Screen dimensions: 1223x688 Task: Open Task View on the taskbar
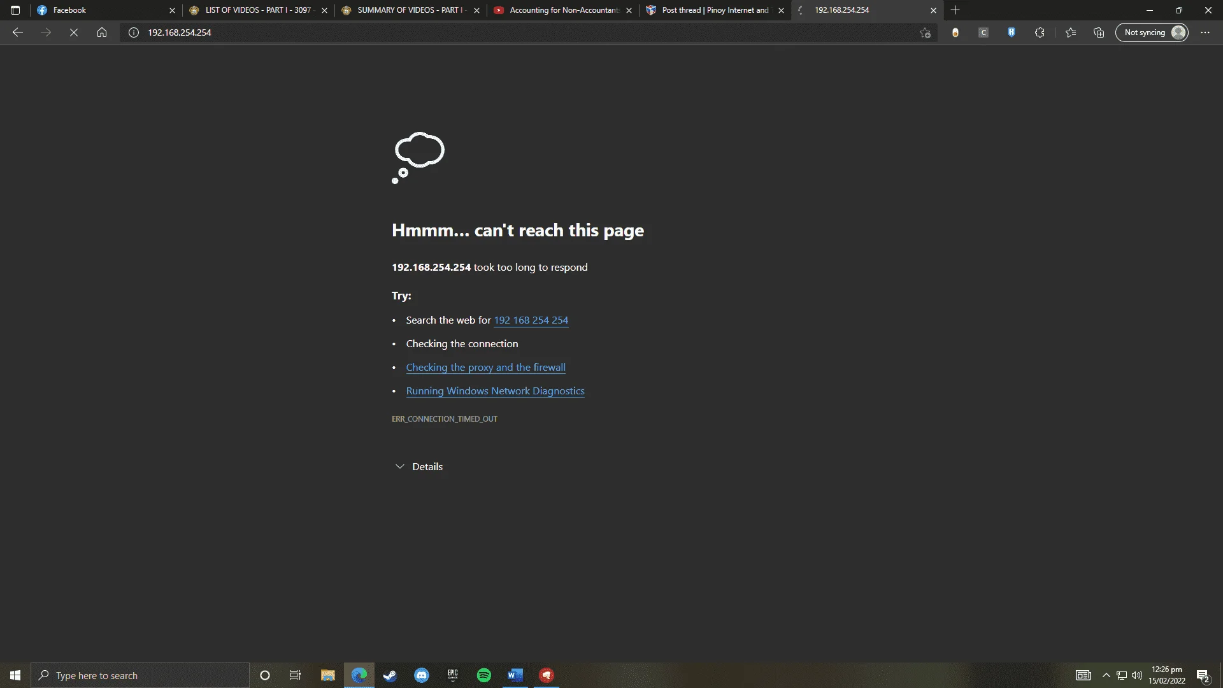[296, 675]
